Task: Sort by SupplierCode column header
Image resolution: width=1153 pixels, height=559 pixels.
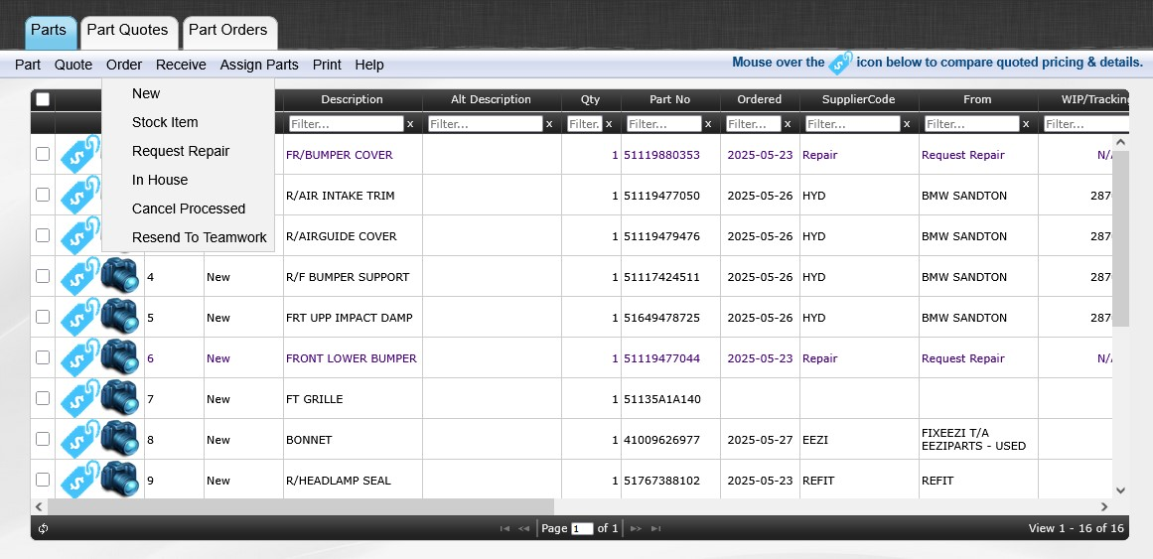Action: (859, 99)
